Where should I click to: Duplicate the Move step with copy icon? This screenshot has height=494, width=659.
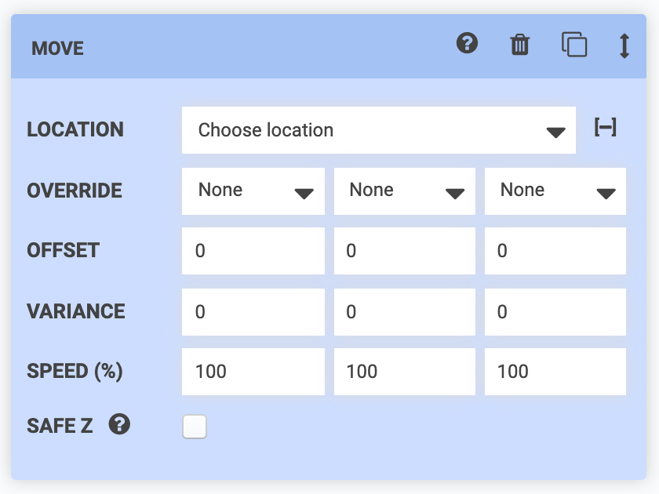pos(574,44)
